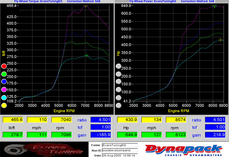Click the green 111 mph value
The width and height of the screenshot is (229, 157).
coord(37,135)
